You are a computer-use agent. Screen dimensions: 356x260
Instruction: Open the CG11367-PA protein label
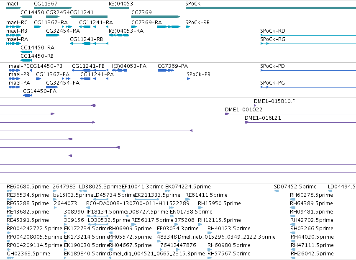53,75
